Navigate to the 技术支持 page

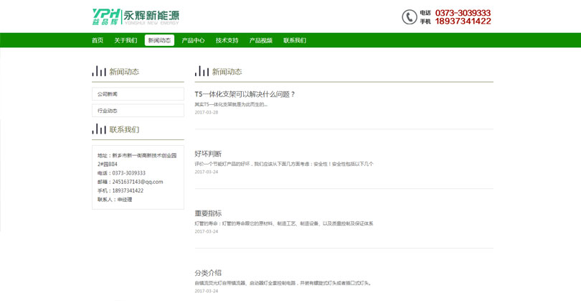click(x=227, y=41)
